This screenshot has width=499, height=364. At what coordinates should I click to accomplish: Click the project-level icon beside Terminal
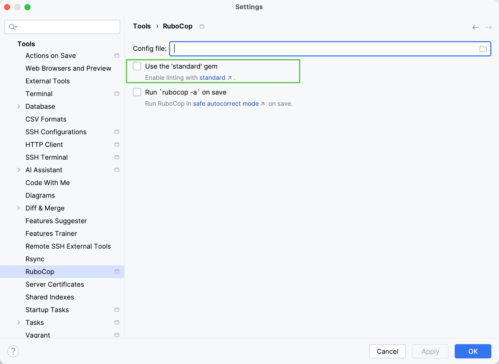click(117, 94)
